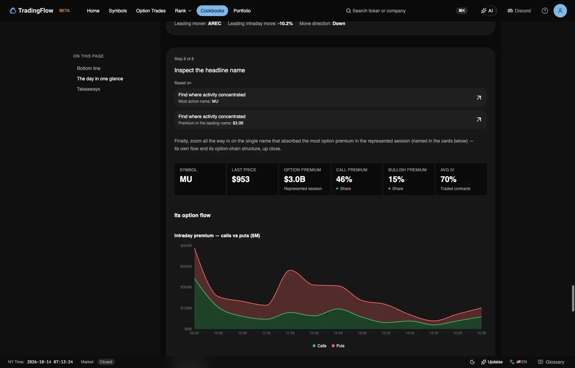Click the 'Move direction: Down' text
The image size is (575, 368).
[322, 23]
